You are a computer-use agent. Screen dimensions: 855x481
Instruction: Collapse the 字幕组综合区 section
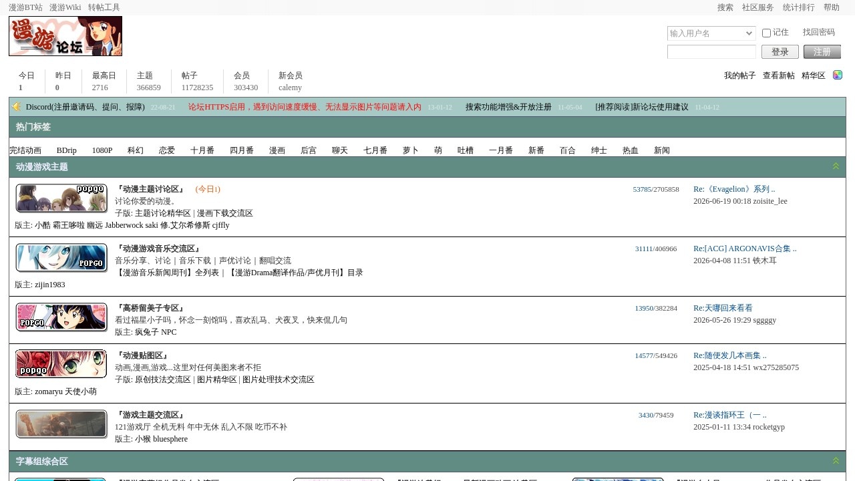point(836,461)
